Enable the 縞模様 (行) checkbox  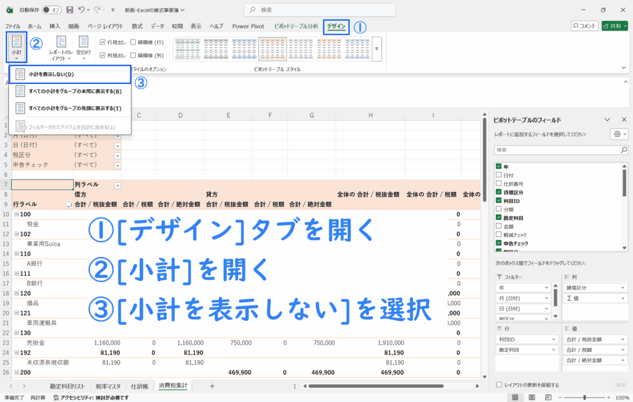(x=133, y=42)
